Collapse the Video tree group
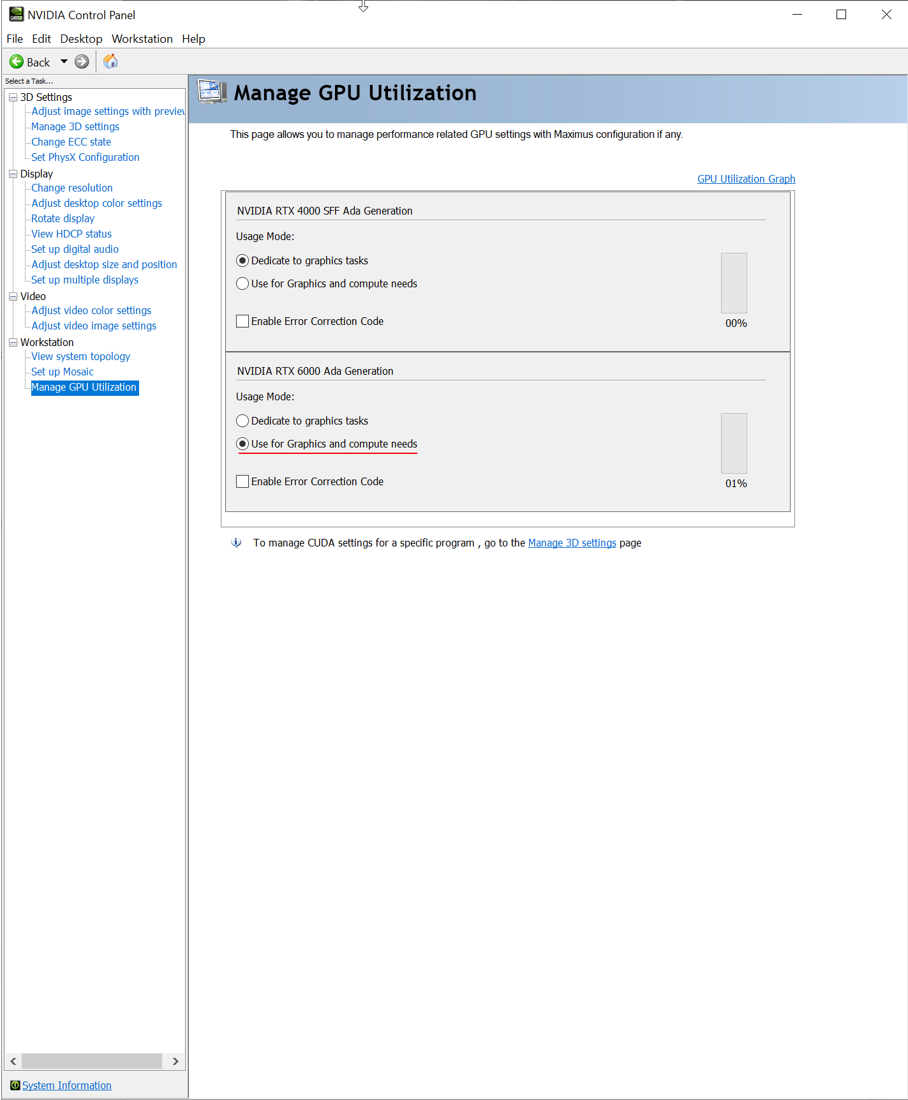The height and width of the screenshot is (1100, 908). 13,296
